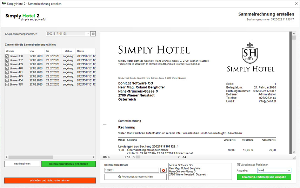Click into the Rechnungsadresse number field
Image resolution: width=300 pixels, height=188 pixels.
click(132, 170)
